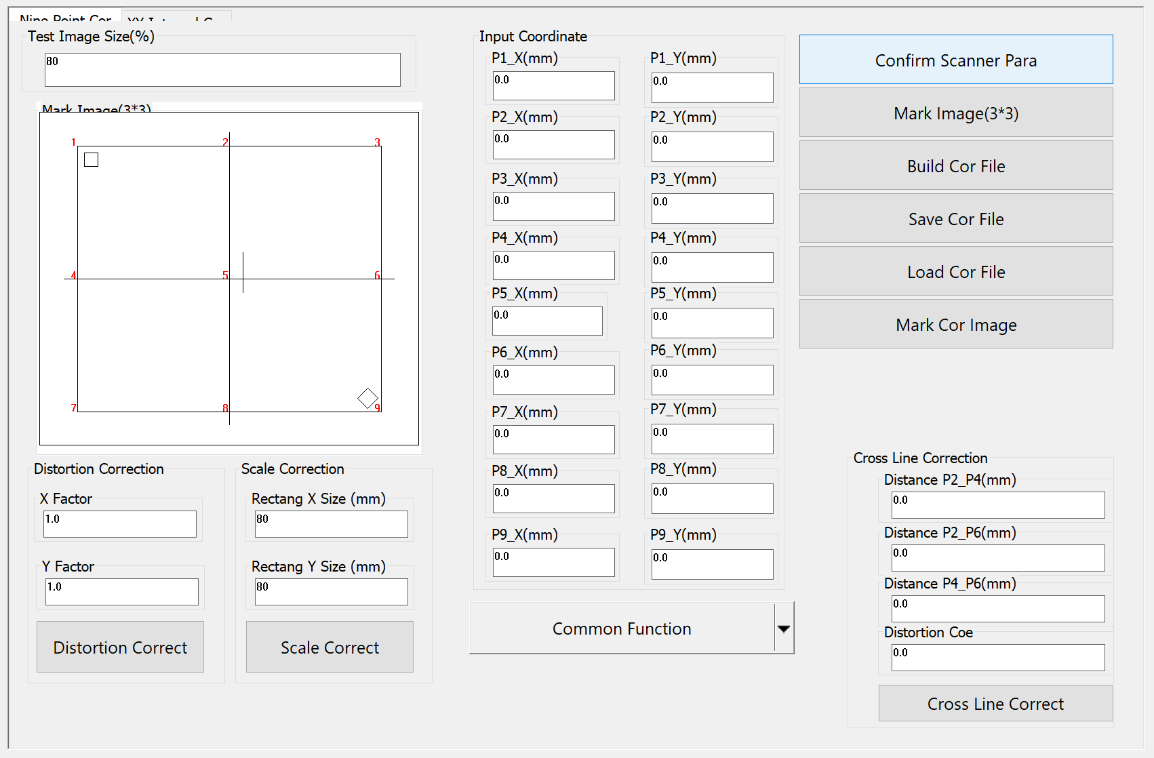Click red point label 6 in mark image

tap(377, 275)
